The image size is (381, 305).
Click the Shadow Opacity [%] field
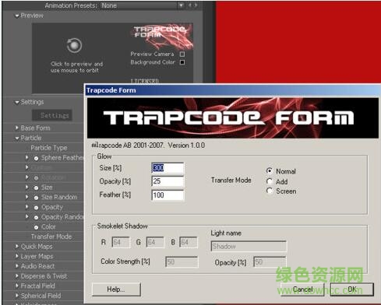pyautogui.click(x=270, y=262)
